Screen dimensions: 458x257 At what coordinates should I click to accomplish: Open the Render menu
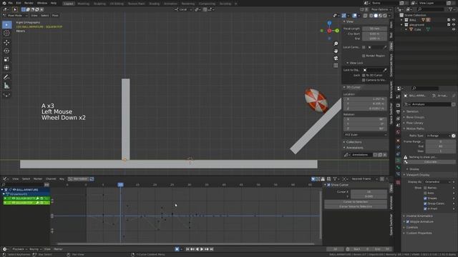[x=29, y=3]
